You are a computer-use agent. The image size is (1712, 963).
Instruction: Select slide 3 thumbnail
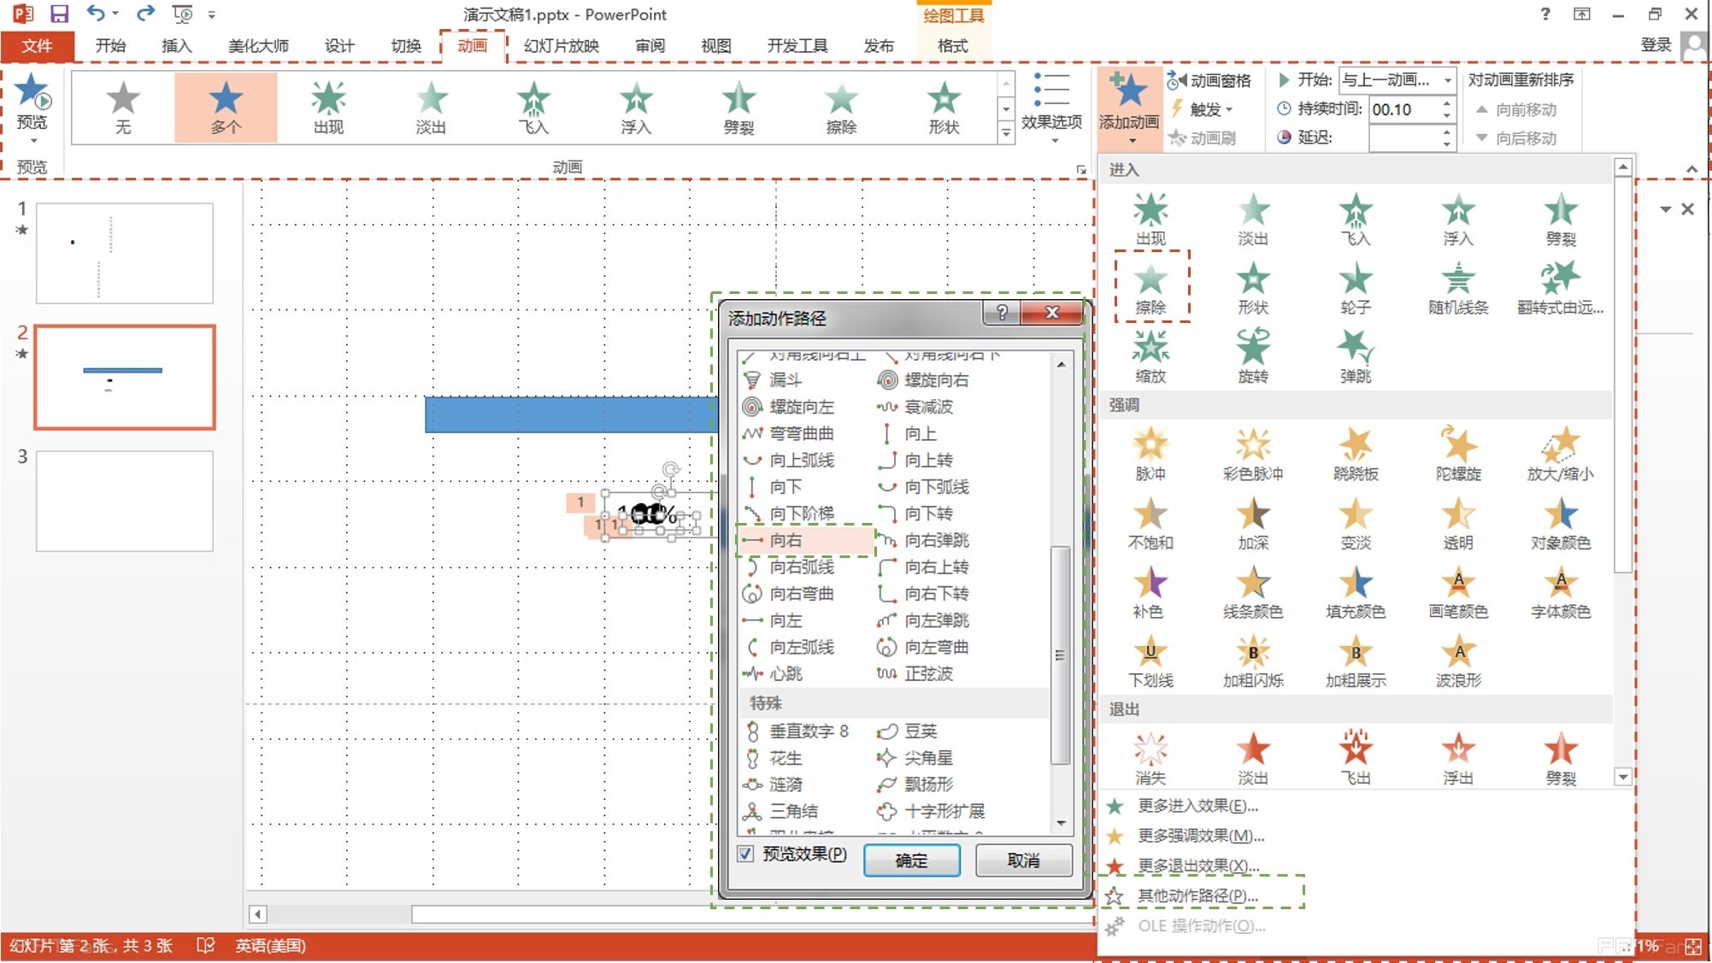click(125, 501)
